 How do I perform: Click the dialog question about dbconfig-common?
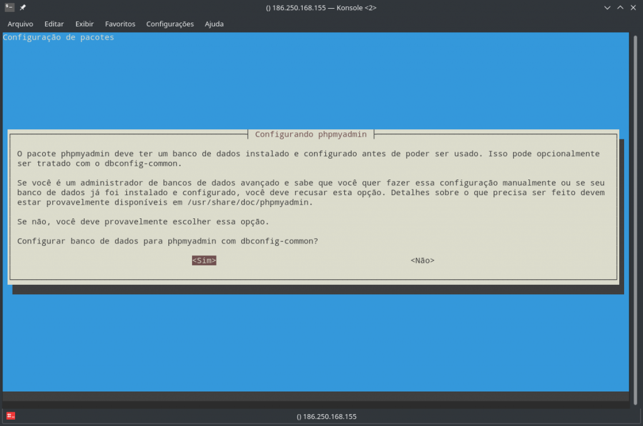(x=168, y=241)
